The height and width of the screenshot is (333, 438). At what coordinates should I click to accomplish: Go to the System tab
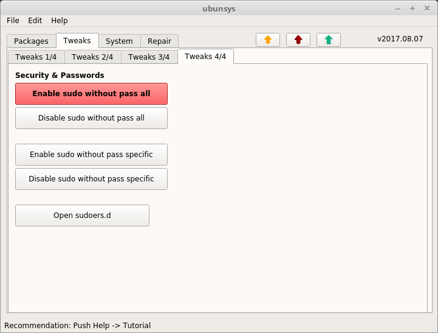(x=119, y=41)
